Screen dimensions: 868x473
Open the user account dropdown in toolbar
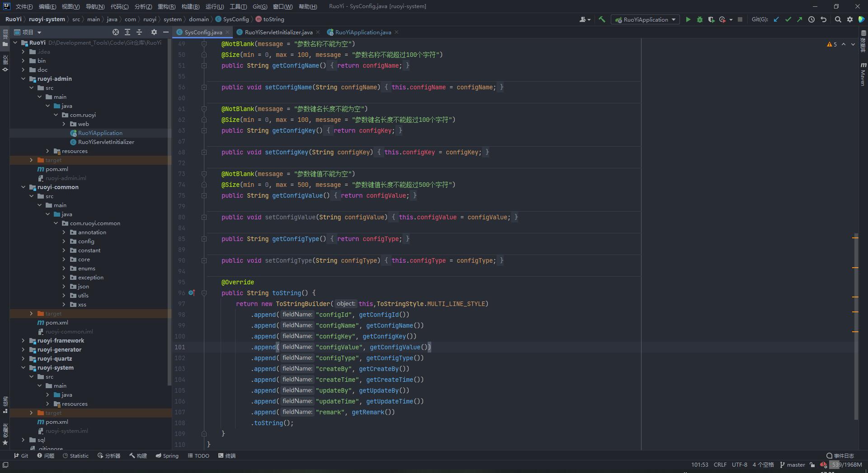point(585,19)
